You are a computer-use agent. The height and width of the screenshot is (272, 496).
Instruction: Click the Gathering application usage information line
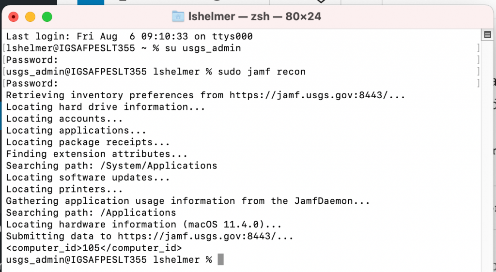(x=188, y=201)
